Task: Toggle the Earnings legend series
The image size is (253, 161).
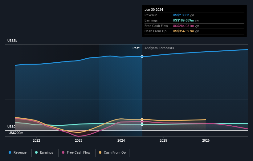Action: point(44,153)
